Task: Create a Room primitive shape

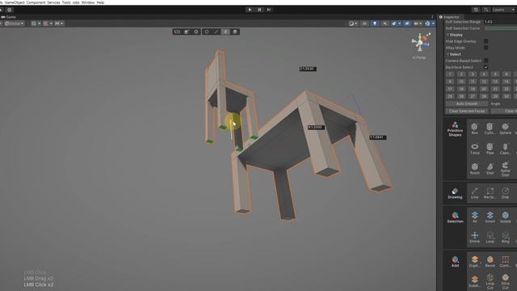Action: tap(474, 169)
